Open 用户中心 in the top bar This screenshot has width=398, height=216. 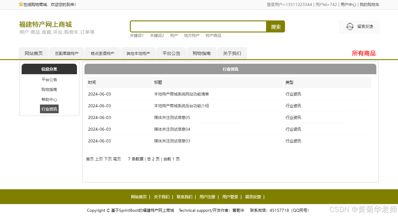348,5
